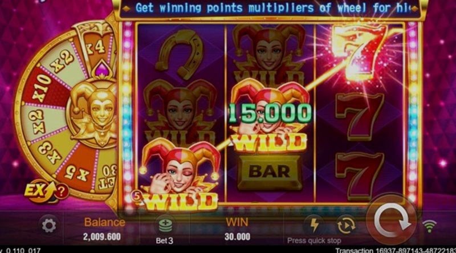Image resolution: width=456 pixels, height=253 pixels.
Task: Toggle the lightning turbo spin icon
Action: [315, 225]
